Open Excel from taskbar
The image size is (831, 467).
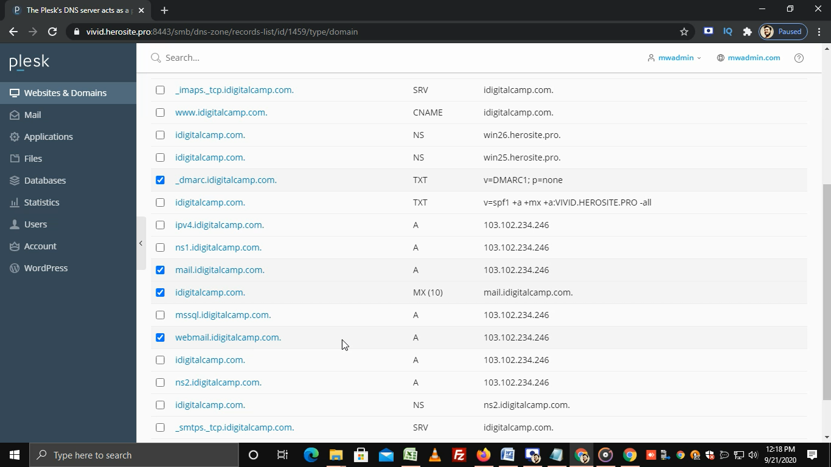(410, 455)
